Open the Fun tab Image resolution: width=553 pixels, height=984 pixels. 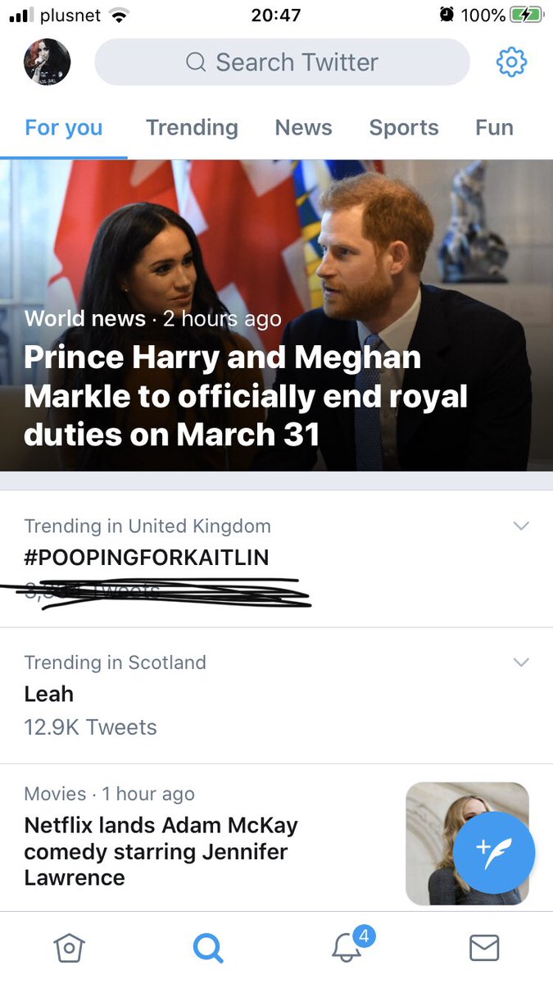click(494, 128)
